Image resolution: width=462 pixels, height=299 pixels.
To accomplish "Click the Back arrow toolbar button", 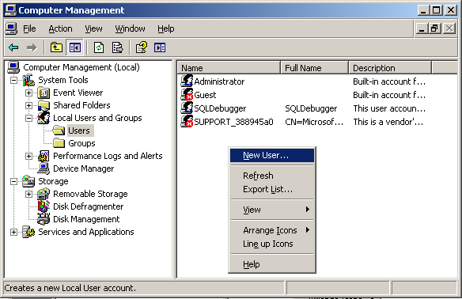I will click(13, 47).
